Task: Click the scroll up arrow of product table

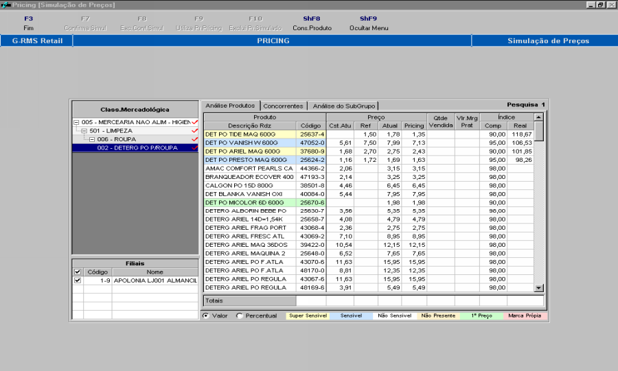Action: [x=539, y=117]
